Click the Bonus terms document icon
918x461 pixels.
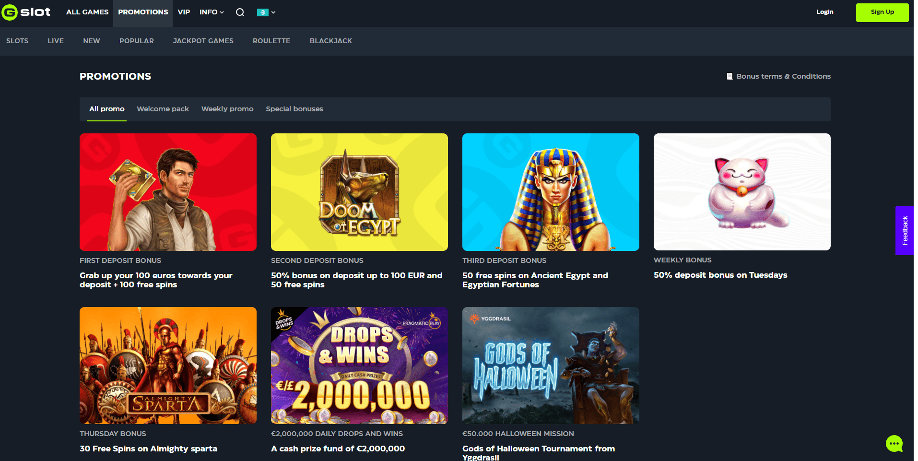click(x=730, y=76)
